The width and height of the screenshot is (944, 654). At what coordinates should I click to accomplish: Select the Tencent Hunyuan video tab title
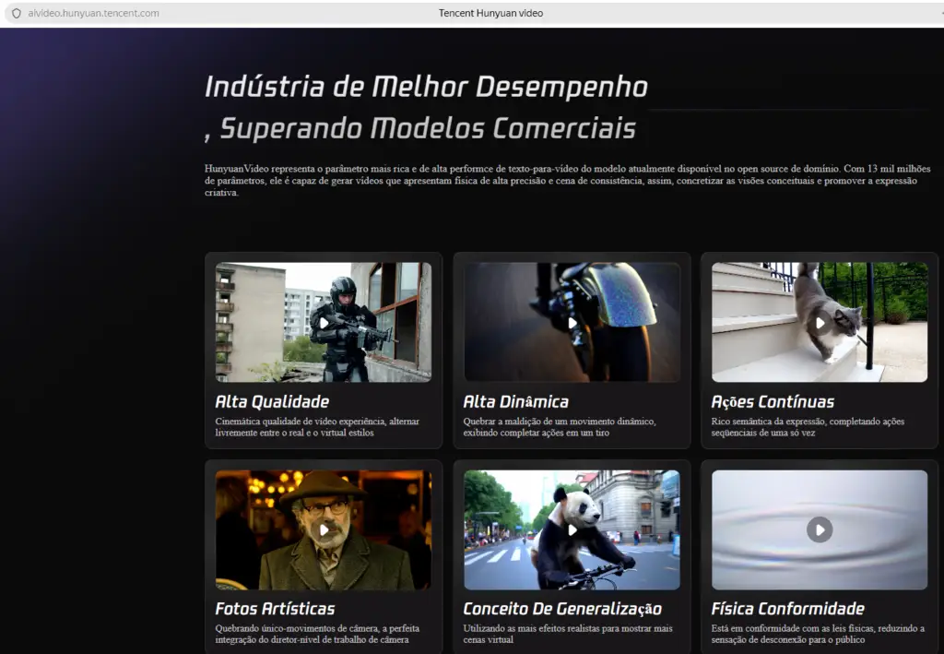pyautogui.click(x=490, y=14)
